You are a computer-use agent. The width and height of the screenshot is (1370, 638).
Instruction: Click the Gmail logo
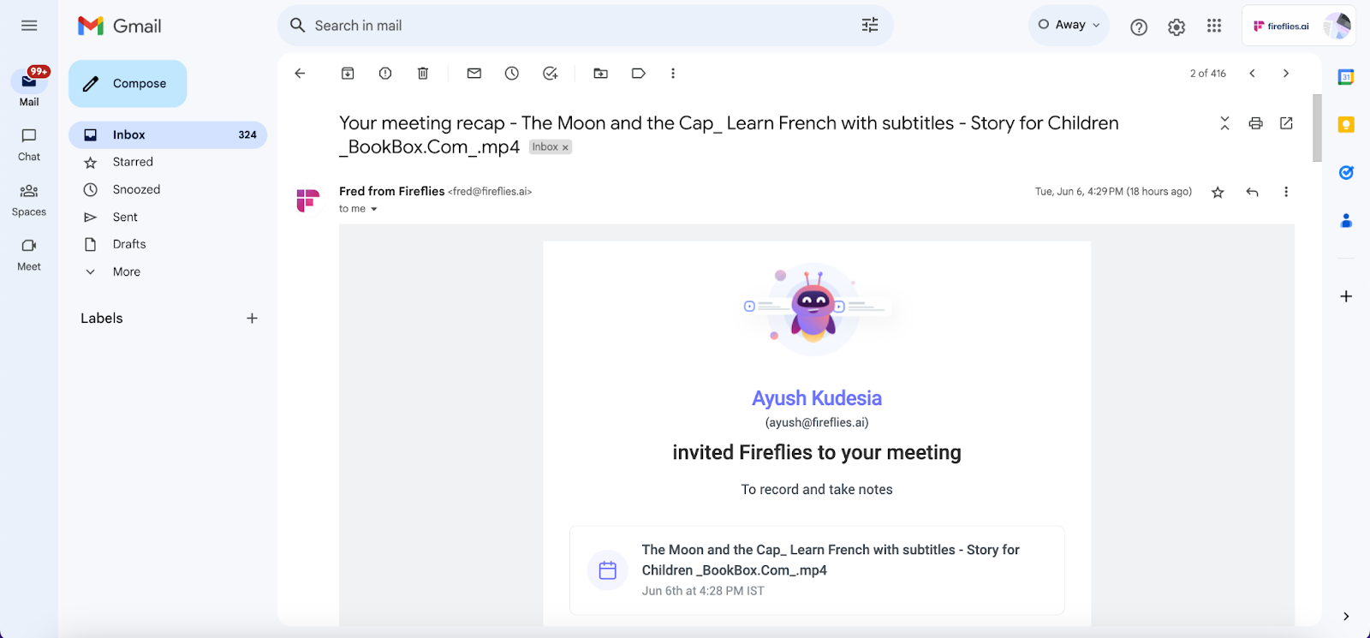[x=120, y=26]
